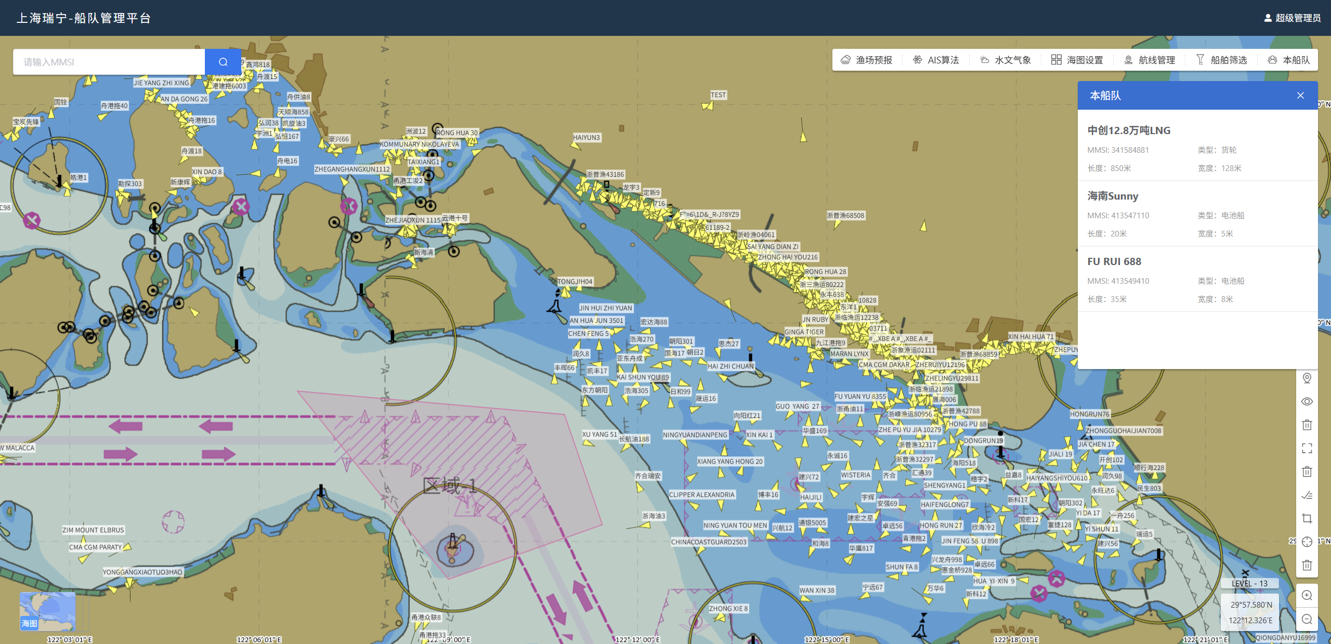Open the 水文气象 hydrology weather menu

tap(1006, 60)
